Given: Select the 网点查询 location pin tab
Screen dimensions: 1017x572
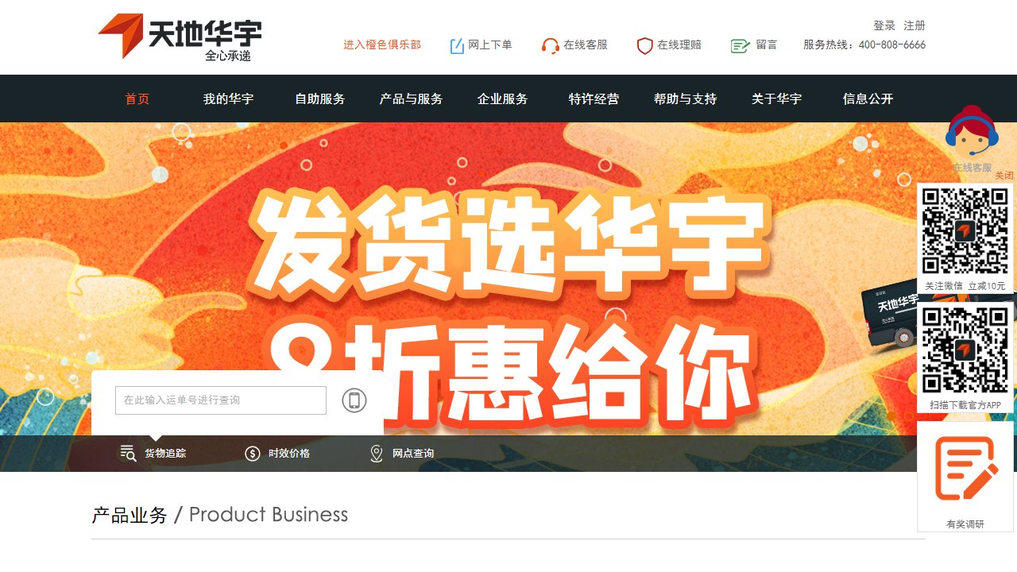Looking at the screenshot, I should tap(377, 454).
